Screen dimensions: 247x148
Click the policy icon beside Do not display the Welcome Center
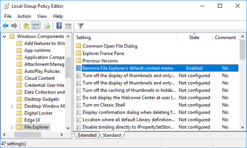point(79,97)
